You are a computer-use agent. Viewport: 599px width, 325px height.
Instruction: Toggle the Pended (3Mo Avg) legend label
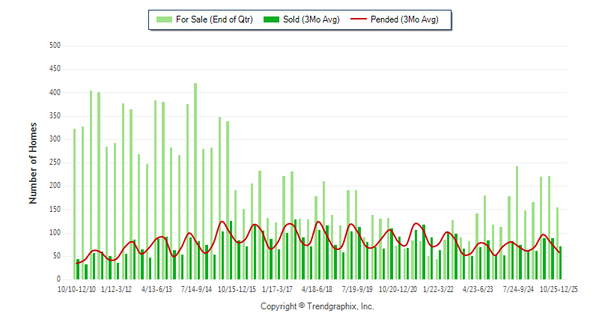pyautogui.click(x=409, y=19)
